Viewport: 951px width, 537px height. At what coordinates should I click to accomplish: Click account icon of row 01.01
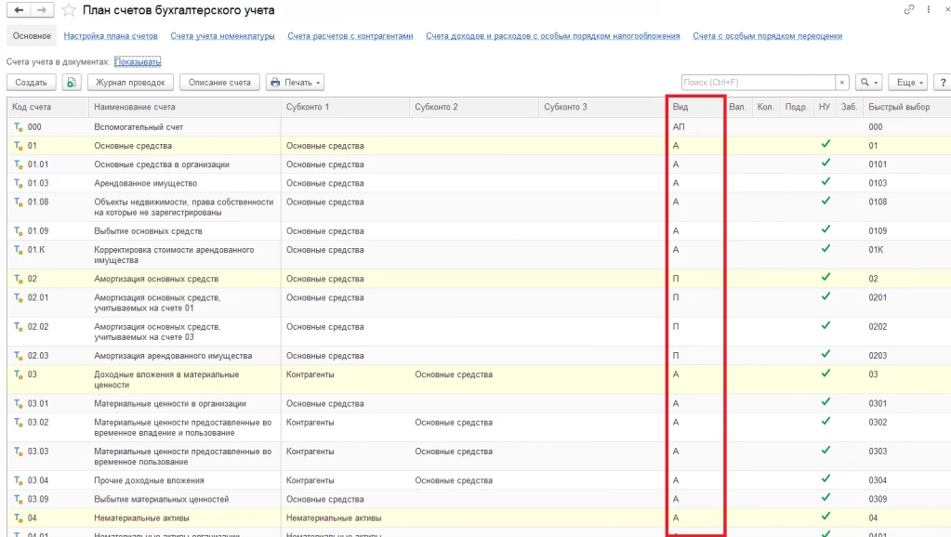pyautogui.click(x=19, y=164)
